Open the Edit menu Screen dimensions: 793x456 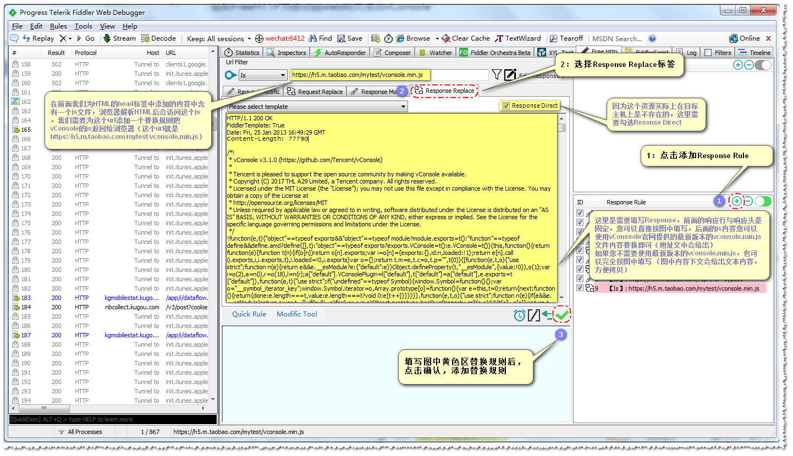[x=36, y=26]
